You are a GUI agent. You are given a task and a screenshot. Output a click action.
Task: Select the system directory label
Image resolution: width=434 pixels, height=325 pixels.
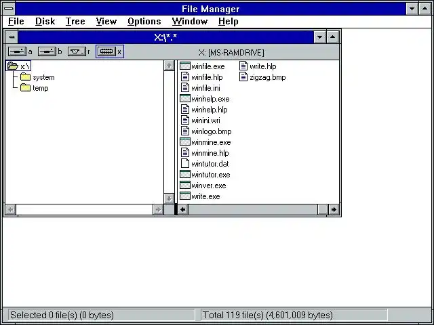[43, 77]
